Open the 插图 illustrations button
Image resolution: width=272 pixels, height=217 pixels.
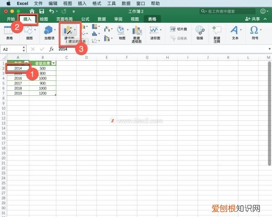[x=29, y=33]
